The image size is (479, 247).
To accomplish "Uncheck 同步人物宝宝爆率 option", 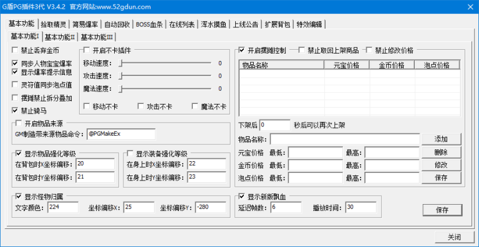I will tap(15, 63).
